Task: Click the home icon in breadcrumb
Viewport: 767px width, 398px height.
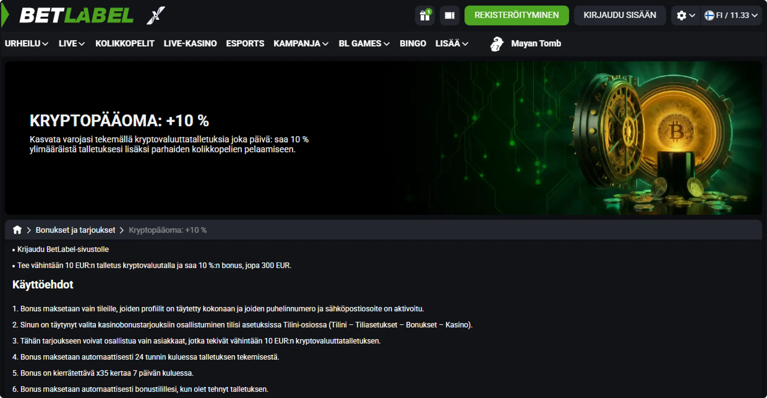Action: point(17,230)
